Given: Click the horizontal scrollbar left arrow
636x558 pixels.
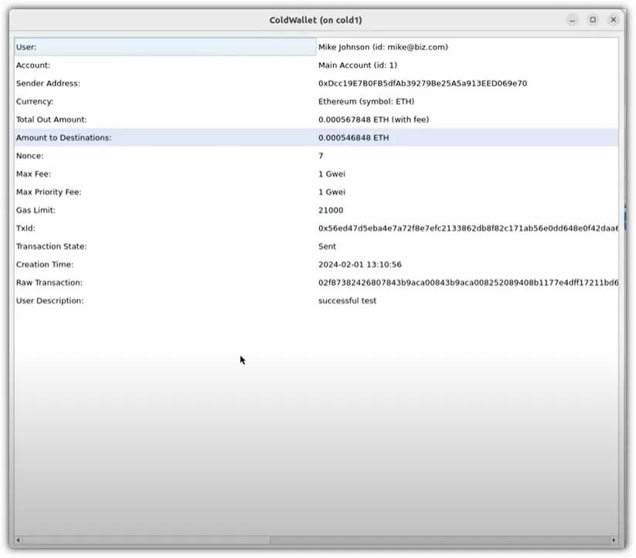Looking at the screenshot, I should [x=18, y=540].
